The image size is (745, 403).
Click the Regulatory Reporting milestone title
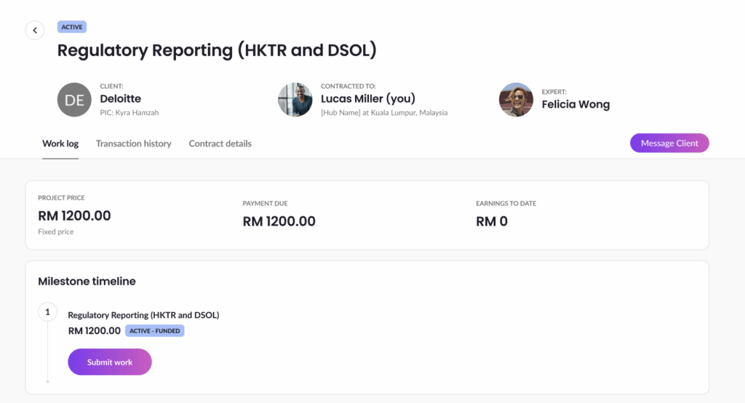pyautogui.click(x=143, y=315)
